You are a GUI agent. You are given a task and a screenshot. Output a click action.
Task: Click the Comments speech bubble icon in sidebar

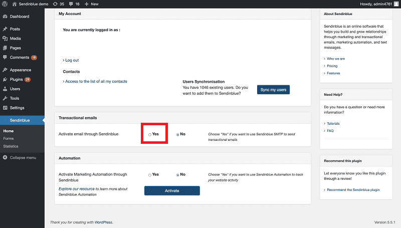pos(5,57)
